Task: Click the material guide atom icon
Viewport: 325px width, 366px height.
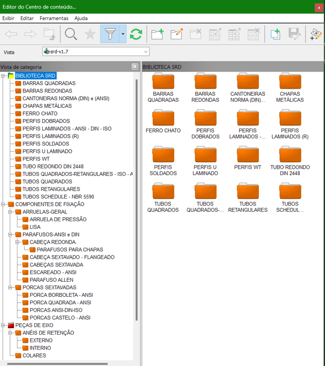Action: point(316,34)
